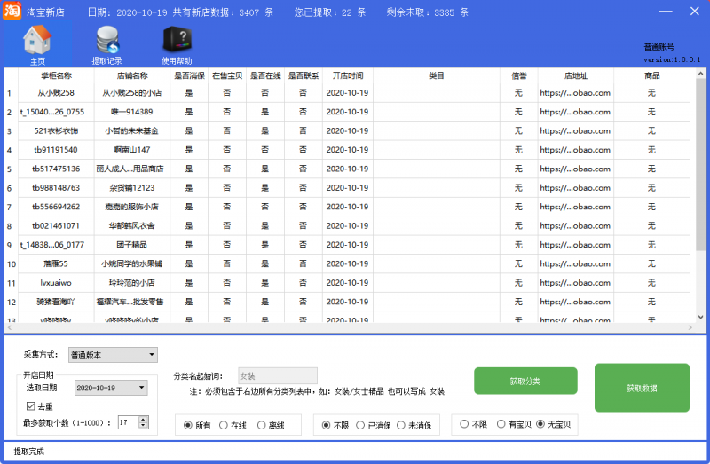Select the 在线 radio button
This screenshot has width=710, height=464.
pos(223,425)
